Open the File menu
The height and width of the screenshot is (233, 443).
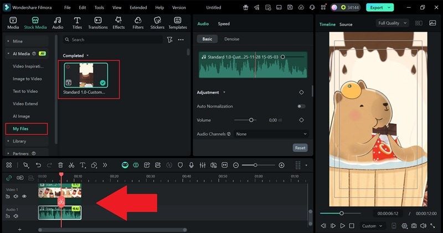[67, 8]
